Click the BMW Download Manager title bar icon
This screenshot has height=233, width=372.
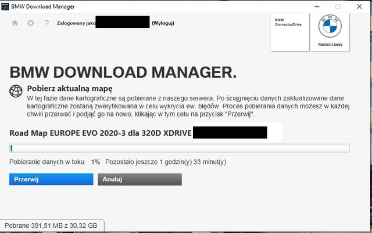5,6
